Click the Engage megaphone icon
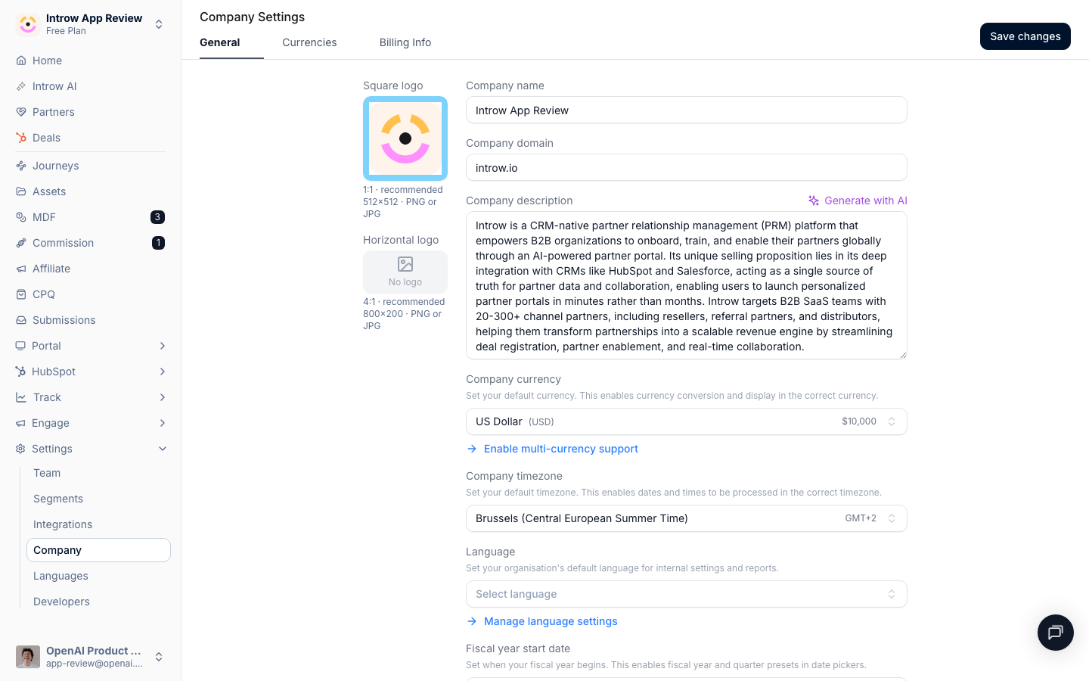Image resolution: width=1089 pixels, height=681 pixels. pos(20,423)
